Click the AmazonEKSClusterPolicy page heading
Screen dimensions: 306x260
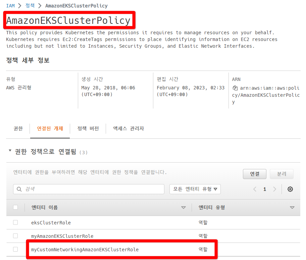point(68,20)
